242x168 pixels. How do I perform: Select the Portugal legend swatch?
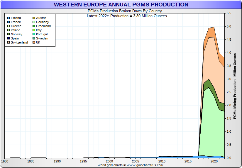[x=34, y=34]
